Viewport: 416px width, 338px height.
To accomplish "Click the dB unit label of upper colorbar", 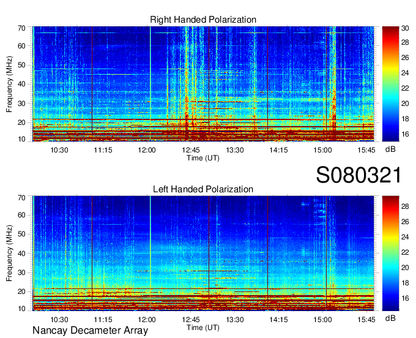I will coord(390,149).
